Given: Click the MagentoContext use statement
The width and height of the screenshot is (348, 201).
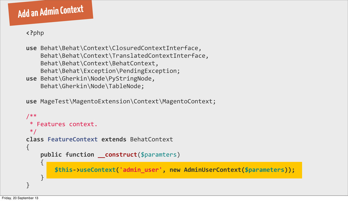Looking at the screenshot, I should click(x=121, y=102).
